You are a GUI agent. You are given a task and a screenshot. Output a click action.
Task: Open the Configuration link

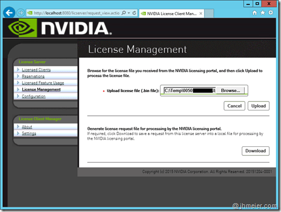34,96
